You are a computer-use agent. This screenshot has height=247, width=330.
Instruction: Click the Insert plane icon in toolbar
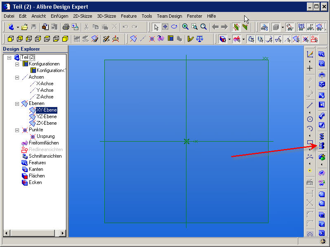click(133, 39)
